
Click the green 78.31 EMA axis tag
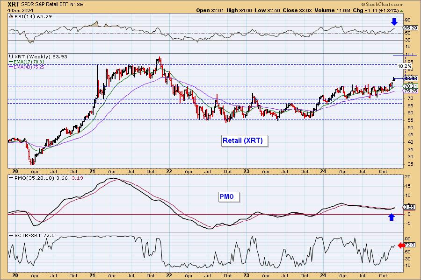[x=411, y=86]
